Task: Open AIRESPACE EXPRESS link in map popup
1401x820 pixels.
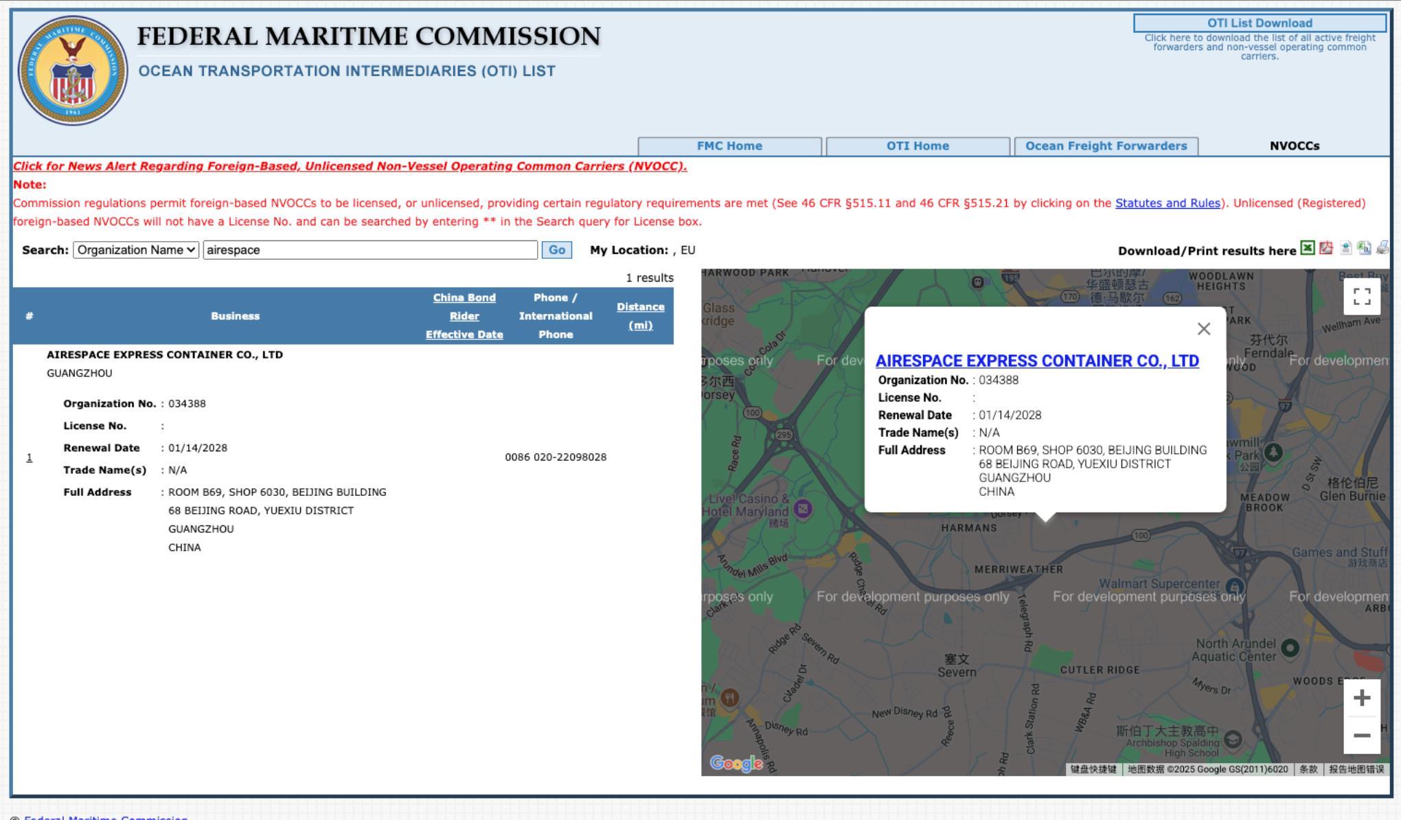Action: tap(1037, 361)
